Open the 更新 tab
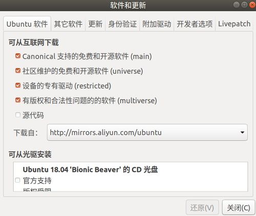Screen dimensions: 256x216 (95, 24)
